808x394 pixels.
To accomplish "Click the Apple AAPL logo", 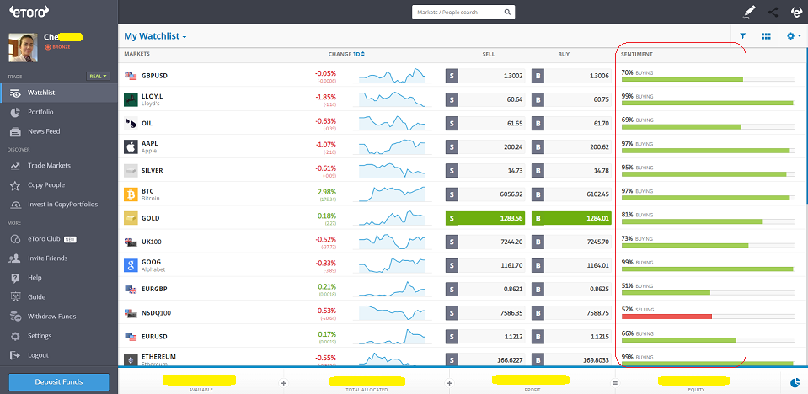I will point(131,146).
